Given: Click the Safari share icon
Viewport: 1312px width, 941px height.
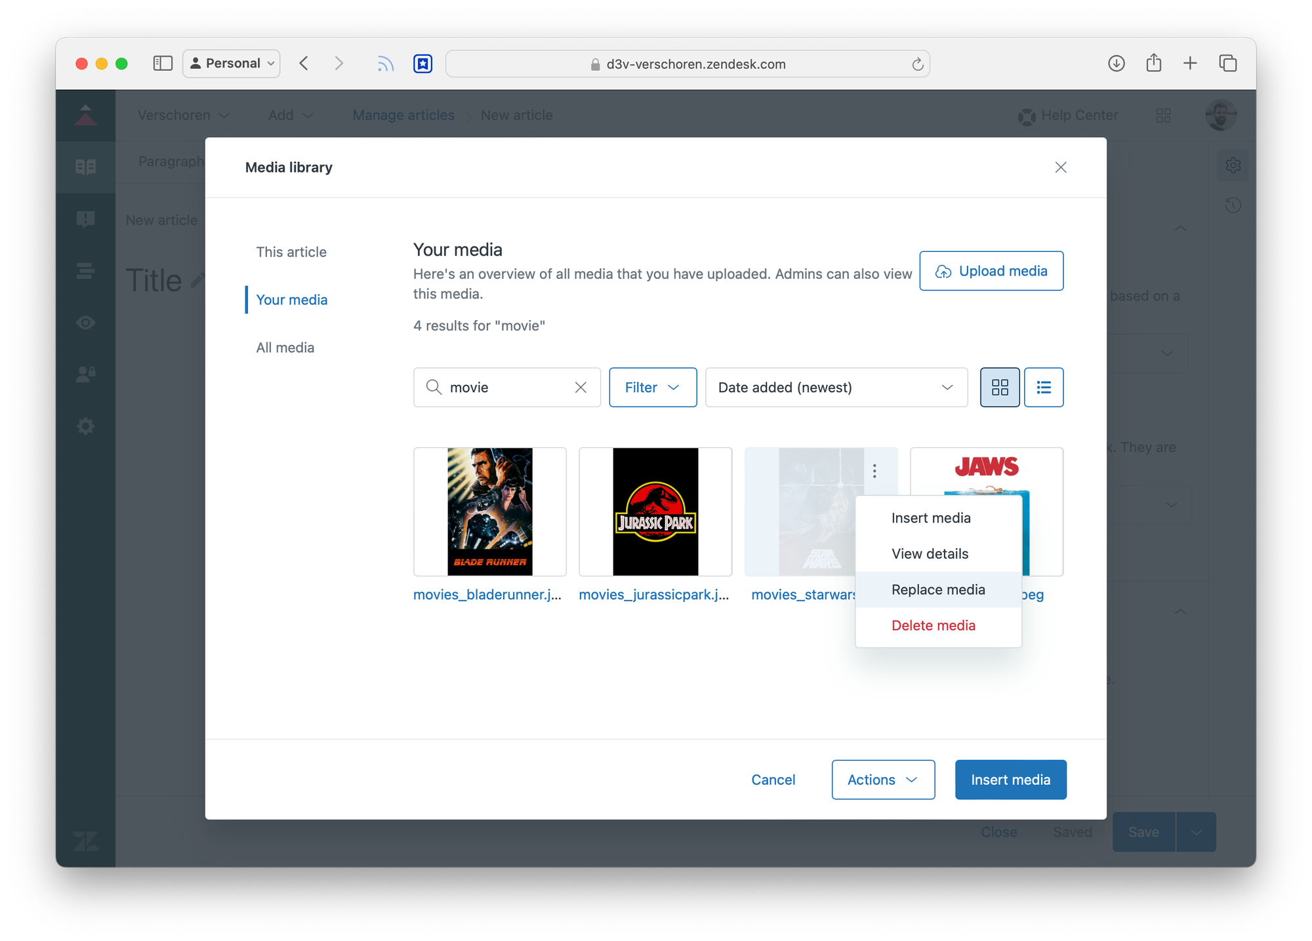Looking at the screenshot, I should tap(1153, 64).
